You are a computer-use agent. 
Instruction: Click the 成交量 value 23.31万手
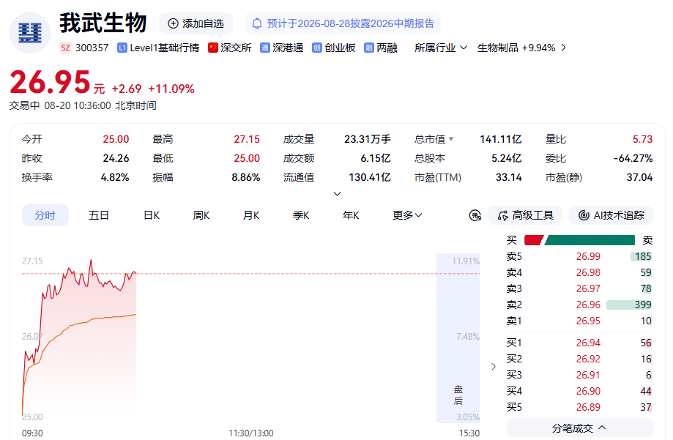(368, 139)
